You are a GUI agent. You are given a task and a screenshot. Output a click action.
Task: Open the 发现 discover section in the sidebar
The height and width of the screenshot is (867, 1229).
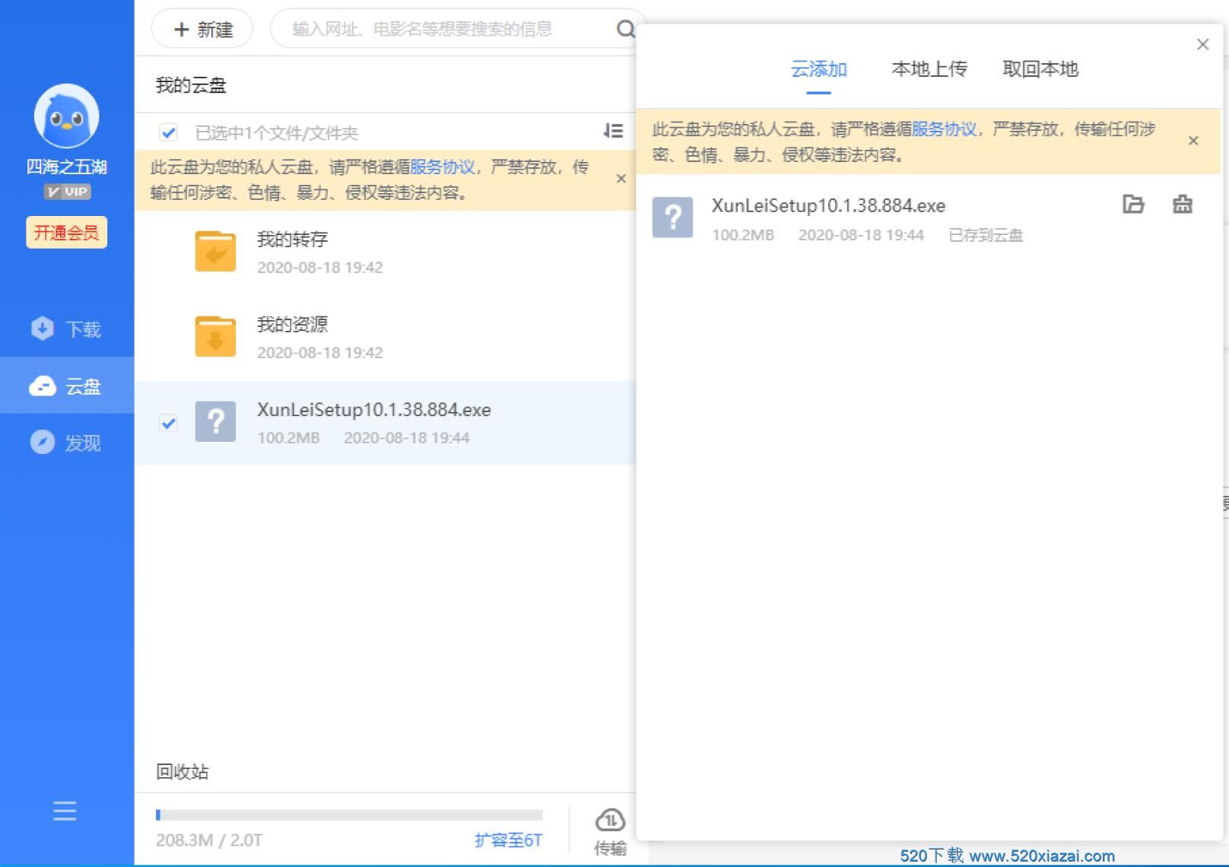[x=67, y=443]
